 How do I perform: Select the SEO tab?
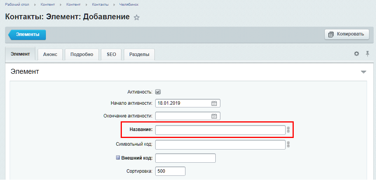click(x=111, y=54)
